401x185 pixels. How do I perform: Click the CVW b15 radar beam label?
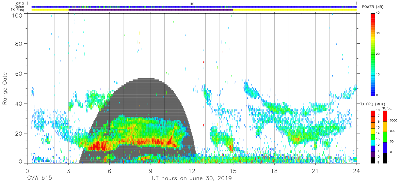click(x=39, y=178)
